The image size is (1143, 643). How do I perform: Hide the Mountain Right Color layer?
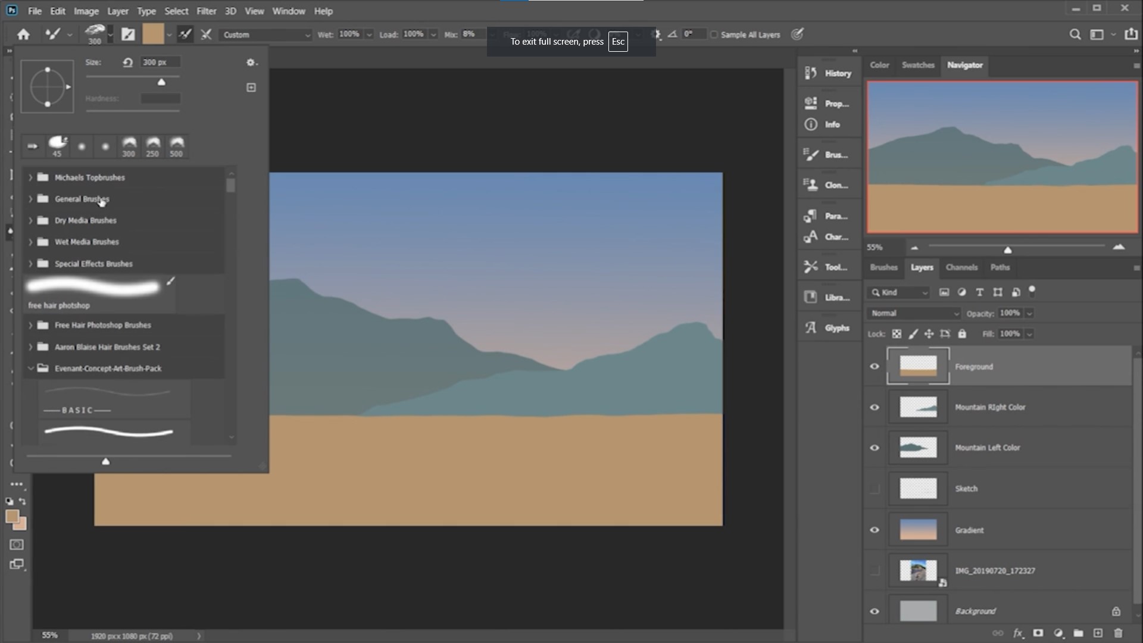pos(874,407)
